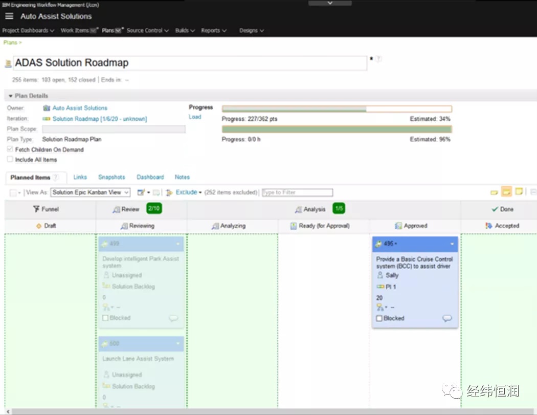Open the dropdown arrow on card 495 header

coord(452,244)
